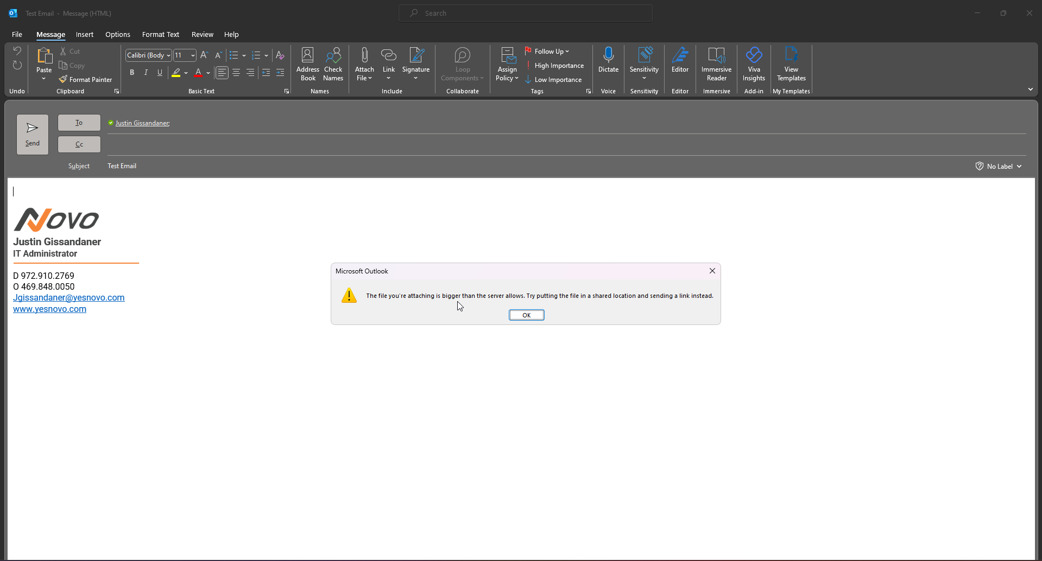Click the Attach File paperclip

(364, 64)
